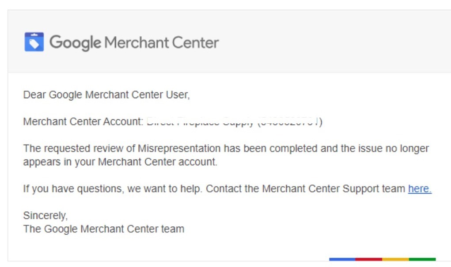Viewport: 451px width, 267px height.
Task: Click the "Google" wordmark in the header
Action: tap(75, 42)
